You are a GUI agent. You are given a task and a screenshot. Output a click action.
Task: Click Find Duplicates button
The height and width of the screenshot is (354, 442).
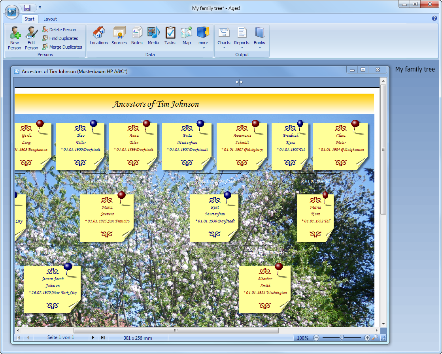point(60,38)
